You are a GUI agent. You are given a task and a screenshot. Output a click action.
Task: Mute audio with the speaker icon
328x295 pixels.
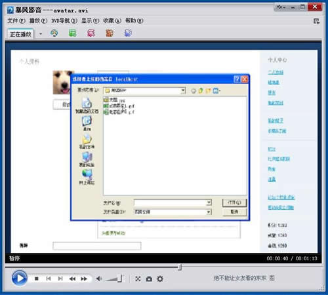tap(99, 279)
